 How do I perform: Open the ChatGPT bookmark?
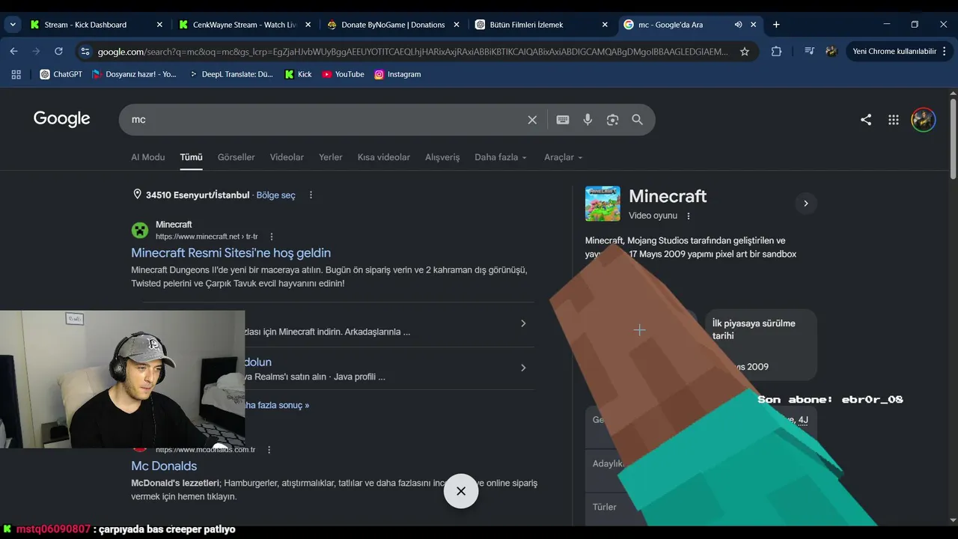point(61,74)
